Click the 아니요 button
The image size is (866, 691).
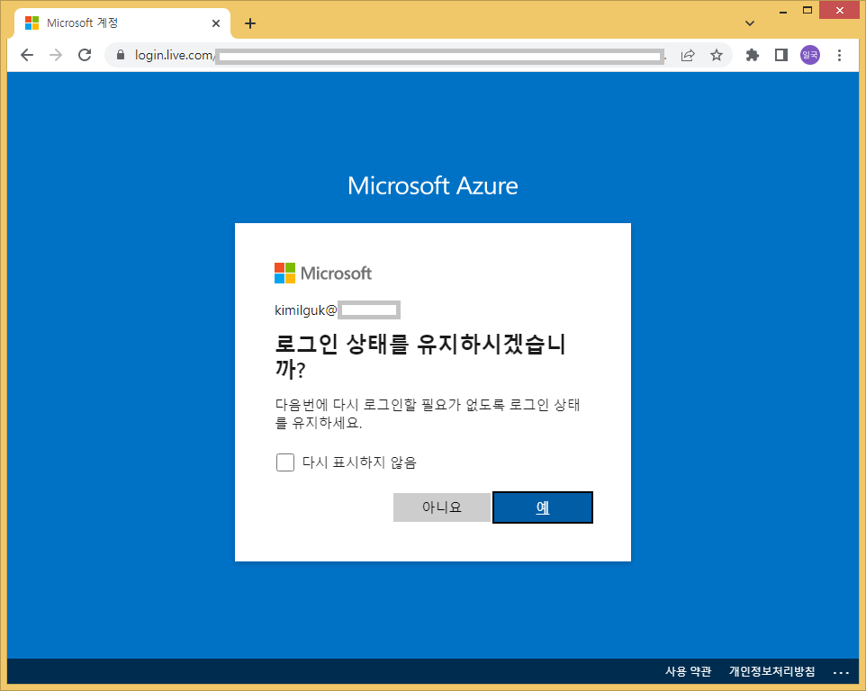[x=442, y=507]
